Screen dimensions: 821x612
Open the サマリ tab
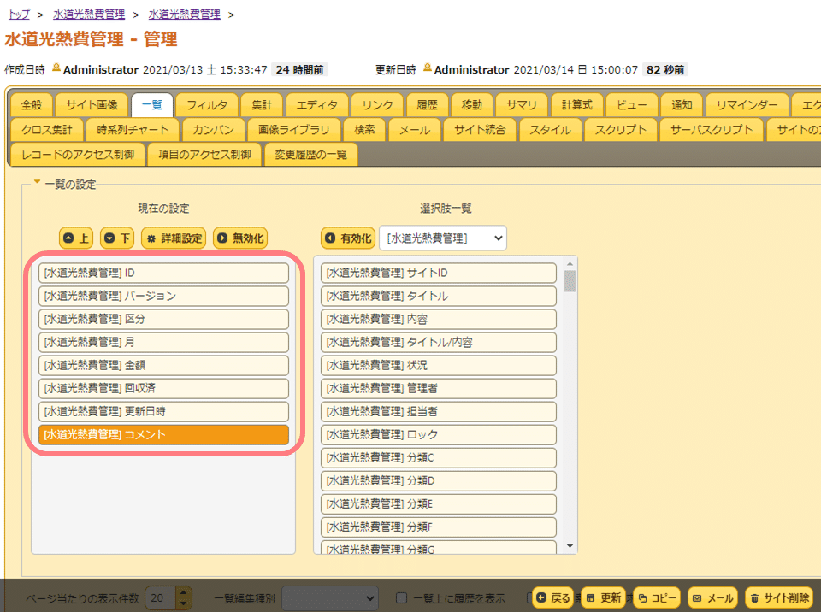click(x=522, y=105)
